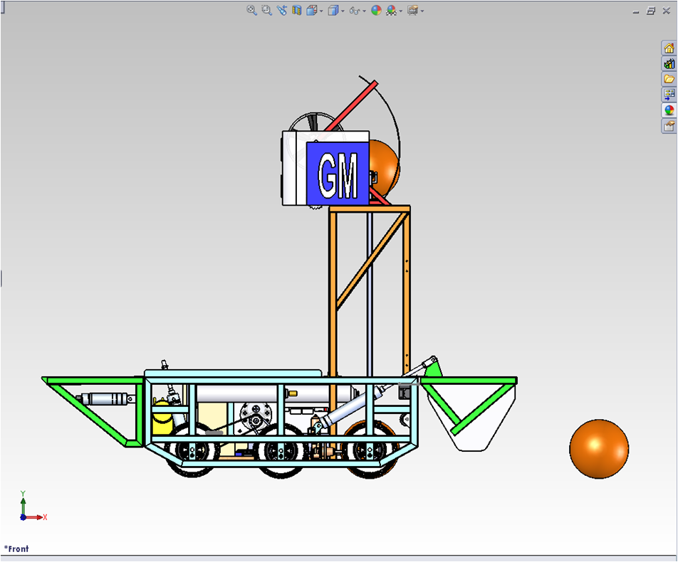Open the Appearances and Scenes tab
The width and height of the screenshot is (678, 562).
[x=669, y=110]
